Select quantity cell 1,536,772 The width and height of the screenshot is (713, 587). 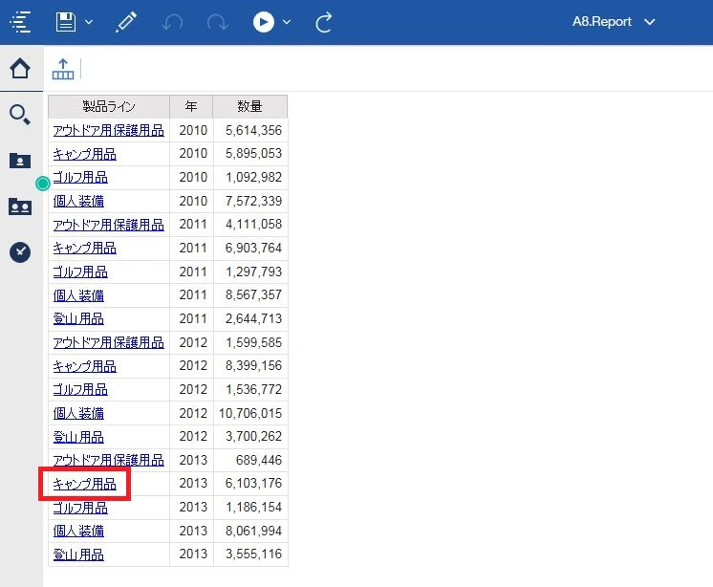click(x=250, y=389)
